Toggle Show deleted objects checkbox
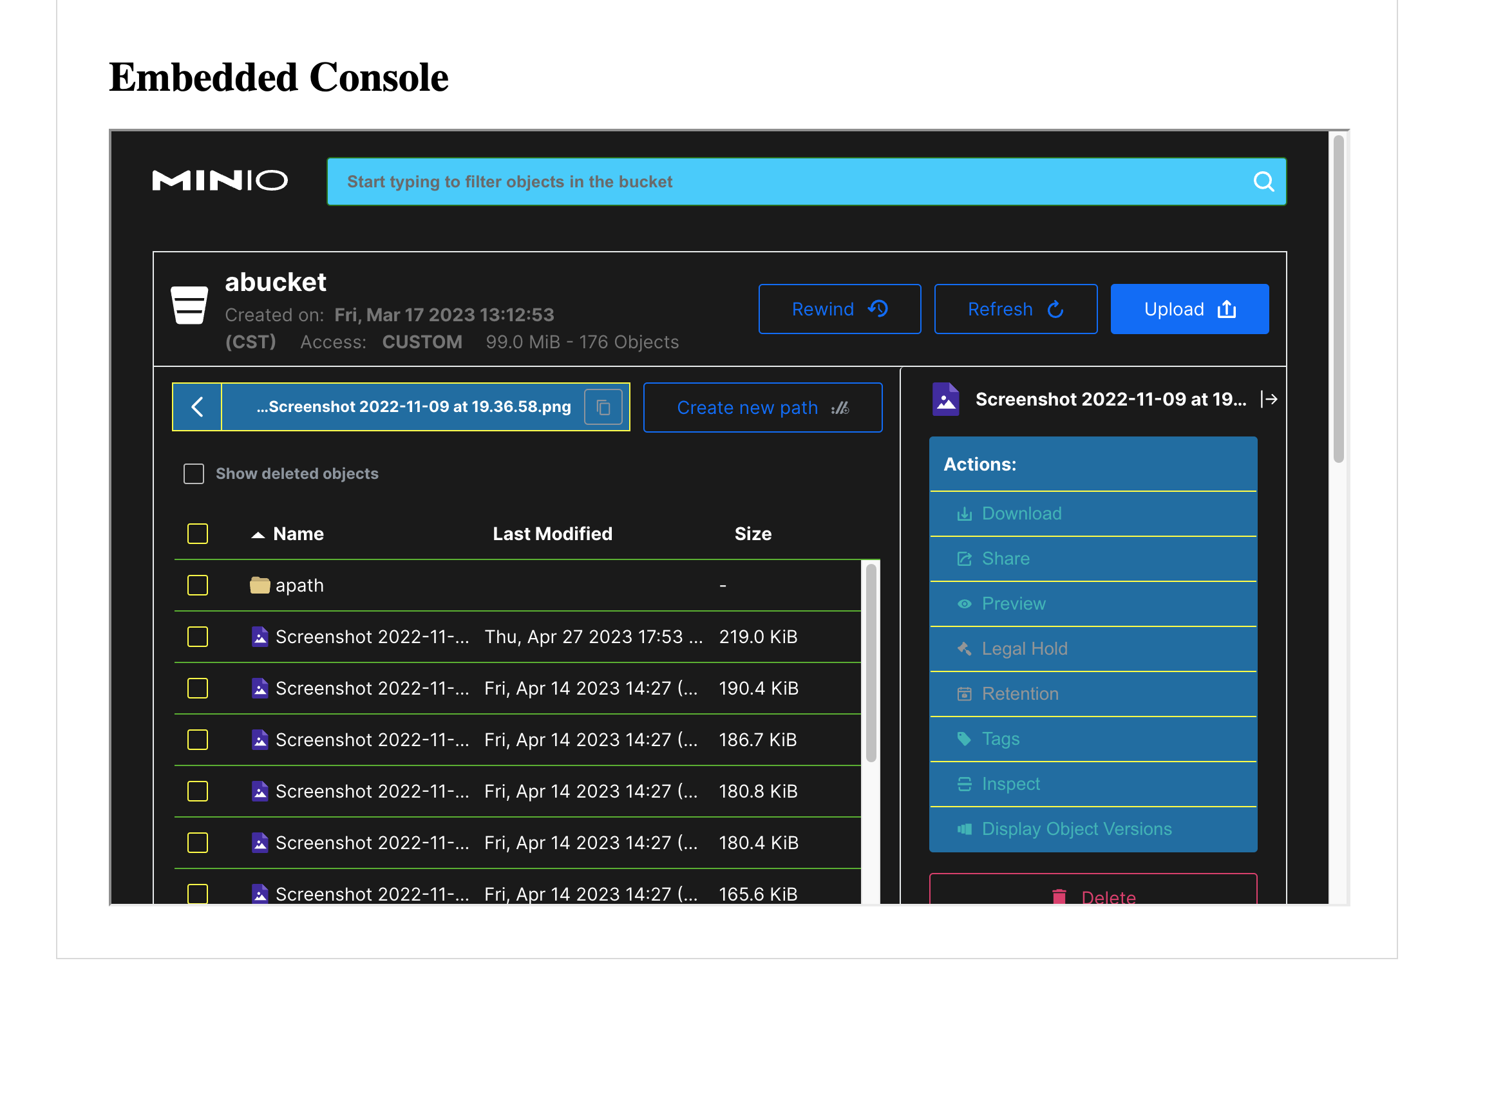This screenshot has height=1115, width=1485. click(x=193, y=474)
